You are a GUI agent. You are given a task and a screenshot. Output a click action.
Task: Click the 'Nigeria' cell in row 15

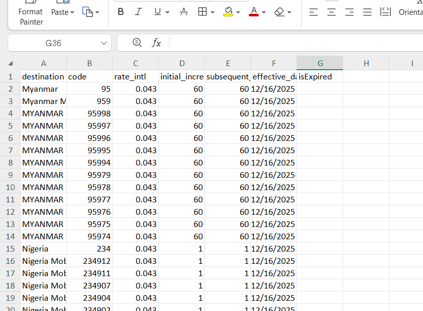pos(44,248)
